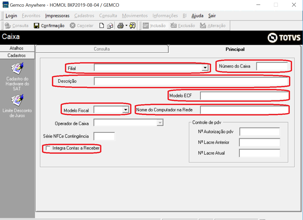The image size is (303, 220).
Task: Open the Impressoras menu
Action: tap(57, 16)
